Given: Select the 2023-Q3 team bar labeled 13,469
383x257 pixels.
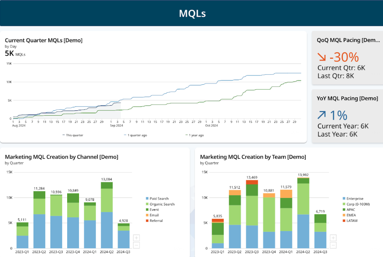Looking at the screenshot, I should [x=252, y=214].
